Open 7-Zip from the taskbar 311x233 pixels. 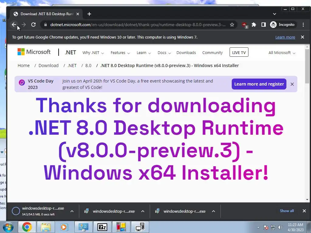102,227
